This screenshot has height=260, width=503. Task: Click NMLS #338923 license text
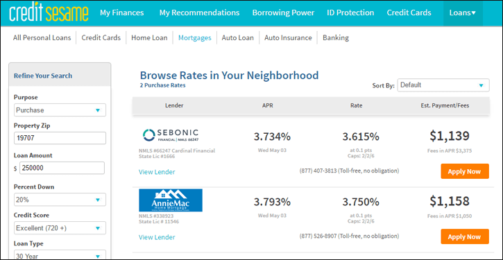[156, 216]
